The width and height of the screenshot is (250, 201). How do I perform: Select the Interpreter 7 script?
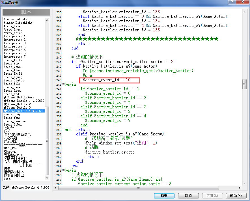click(x=14, y=57)
